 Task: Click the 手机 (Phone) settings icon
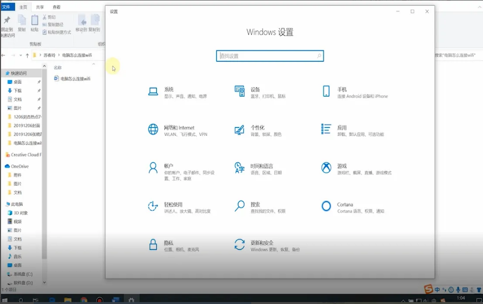point(327,91)
